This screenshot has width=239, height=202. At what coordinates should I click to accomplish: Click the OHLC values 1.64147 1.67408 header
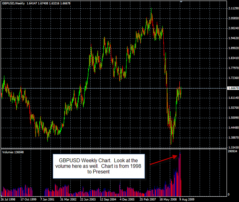[49, 3]
